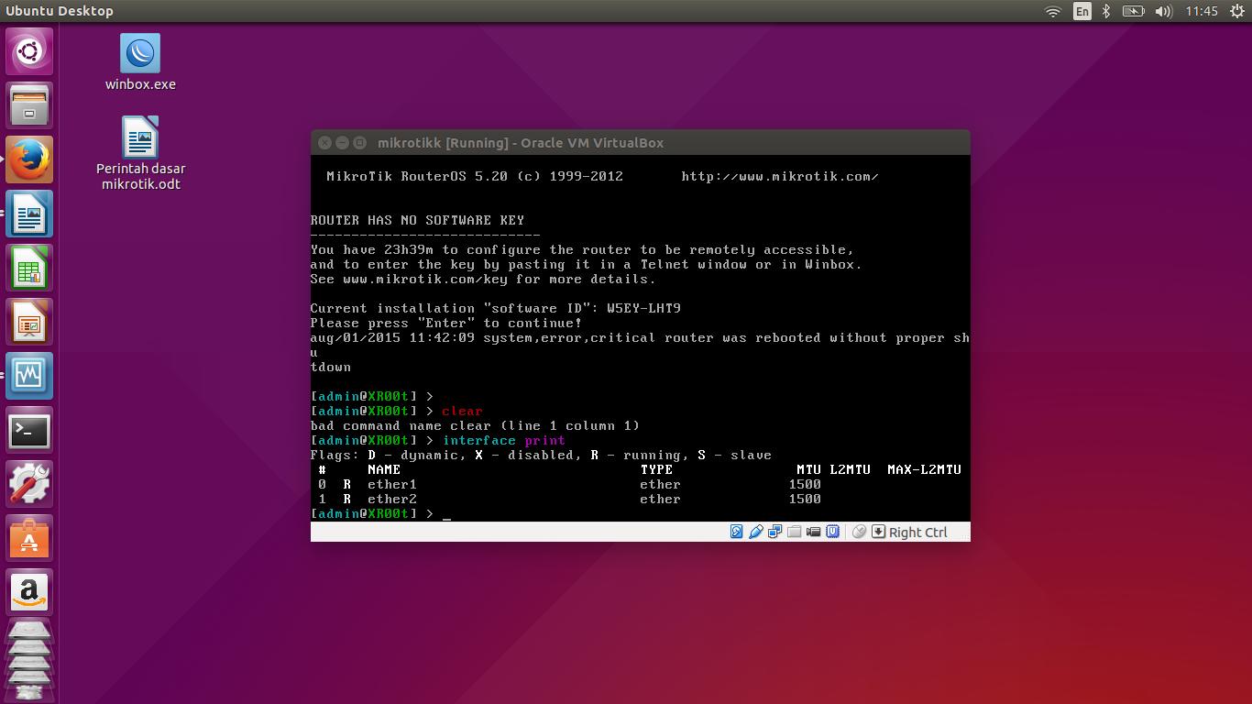Click the Right Ctrl host key label
Viewport: 1252px width, 704px height.
click(917, 533)
